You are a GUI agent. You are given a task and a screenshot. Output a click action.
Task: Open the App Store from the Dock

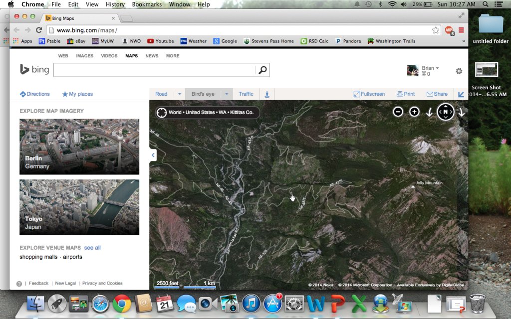click(273, 304)
